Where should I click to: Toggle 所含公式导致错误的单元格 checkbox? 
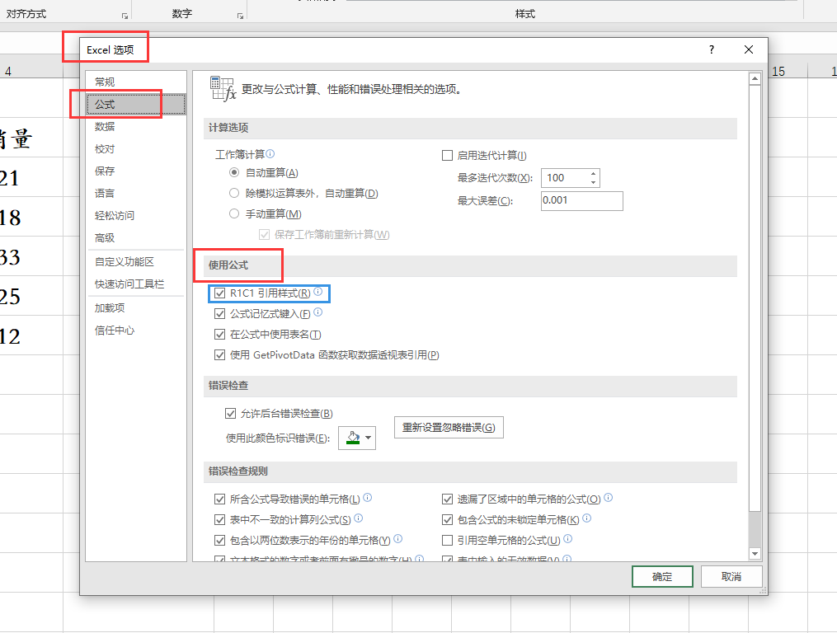click(219, 499)
